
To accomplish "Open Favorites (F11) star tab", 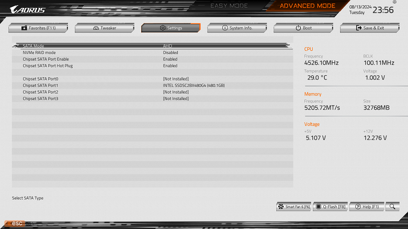I will pos(38,28).
